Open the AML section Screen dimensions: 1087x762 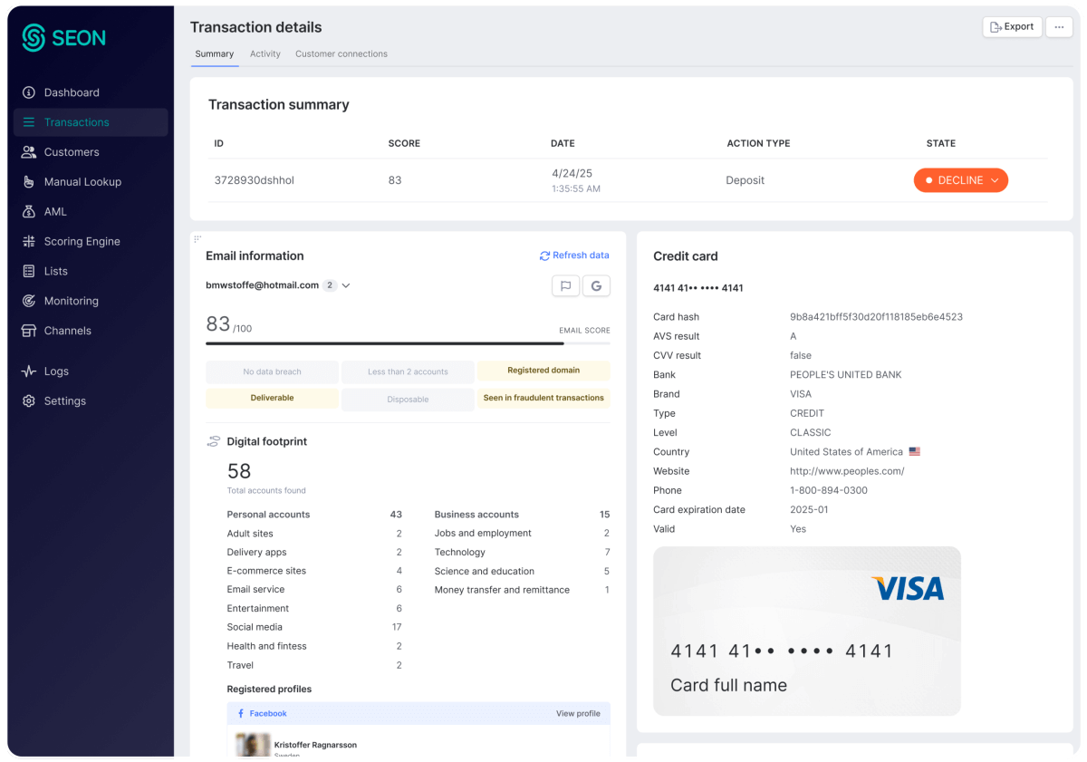click(x=55, y=212)
